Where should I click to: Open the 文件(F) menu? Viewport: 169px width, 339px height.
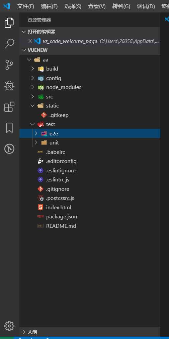(x=26, y=6)
